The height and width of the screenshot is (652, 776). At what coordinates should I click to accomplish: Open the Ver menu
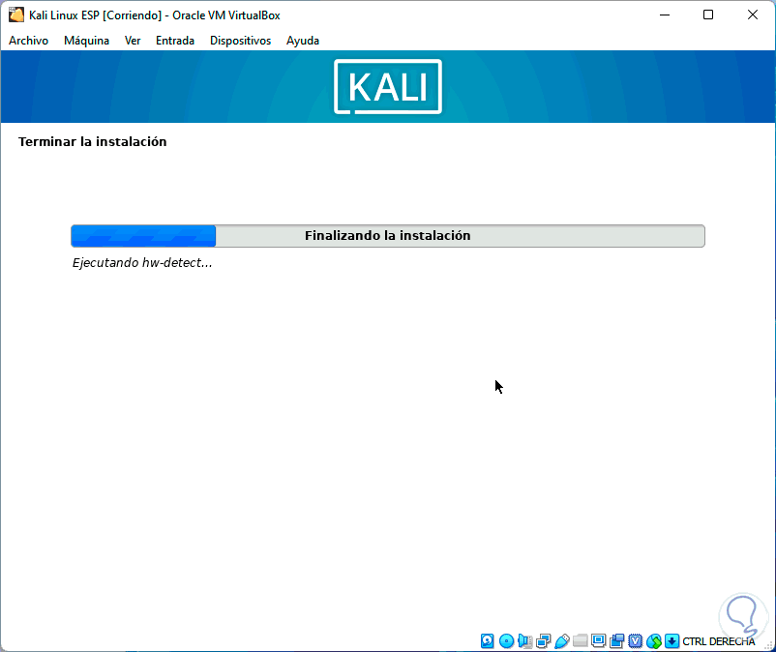tap(133, 41)
